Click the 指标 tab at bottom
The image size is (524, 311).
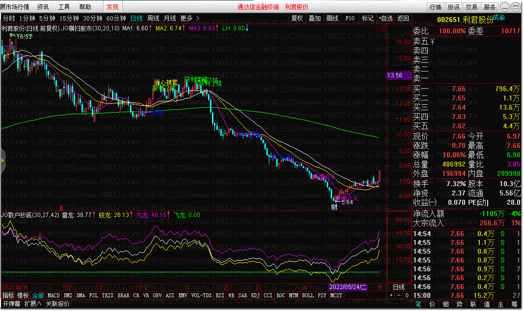[8, 295]
